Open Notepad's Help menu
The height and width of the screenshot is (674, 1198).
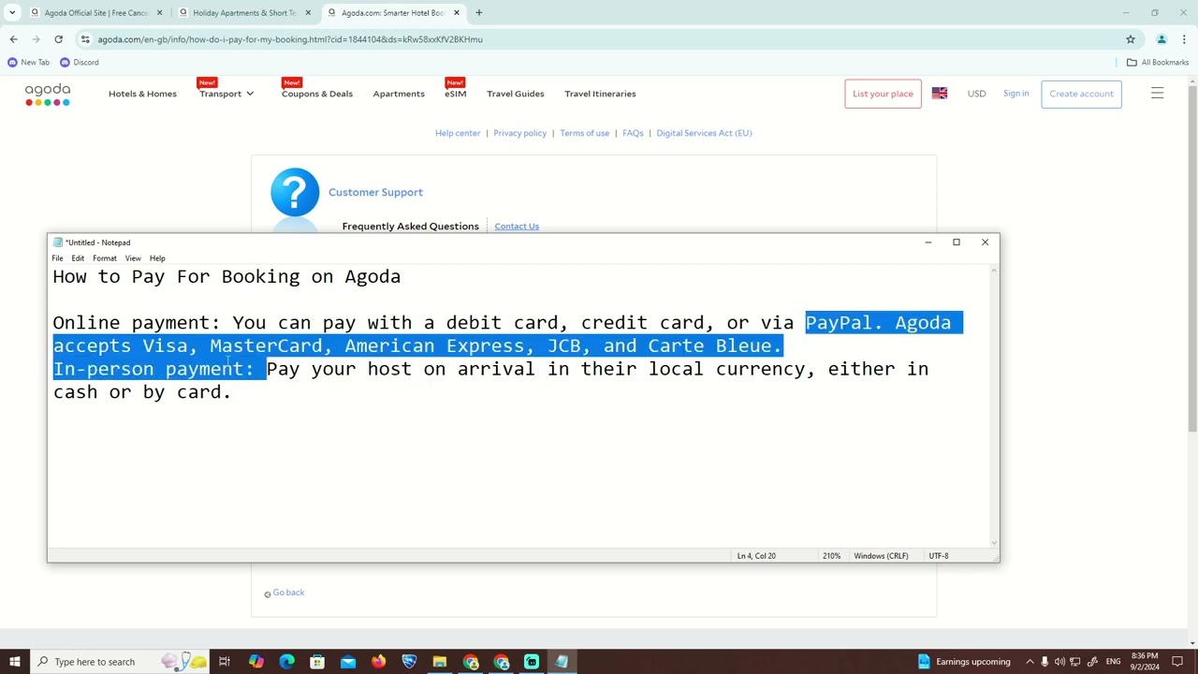(x=157, y=258)
